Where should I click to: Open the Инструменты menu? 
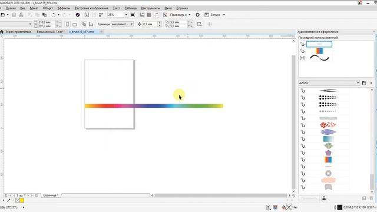pyautogui.click(x=151, y=8)
